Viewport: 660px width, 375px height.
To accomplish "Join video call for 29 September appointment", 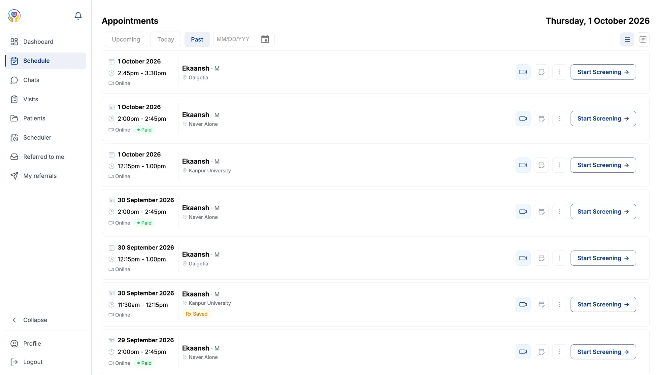I will tap(523, 352).
